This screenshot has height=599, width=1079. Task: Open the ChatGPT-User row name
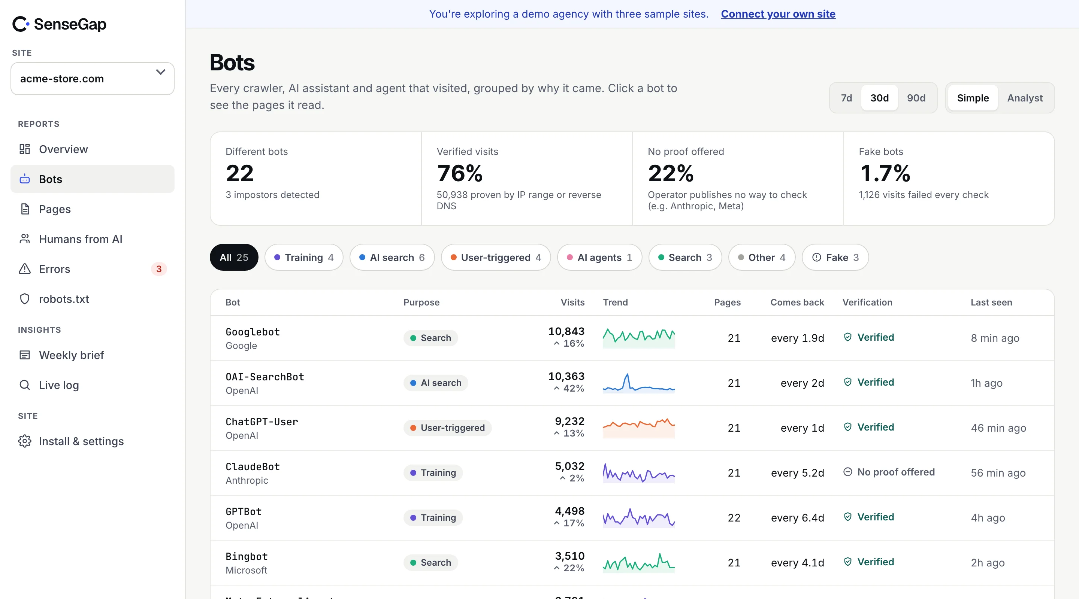(x=262, y=422)
